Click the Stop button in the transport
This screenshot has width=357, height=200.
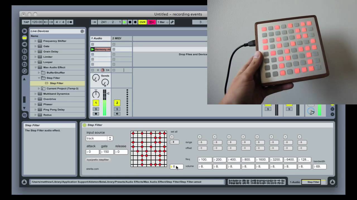tap(130, 22)
